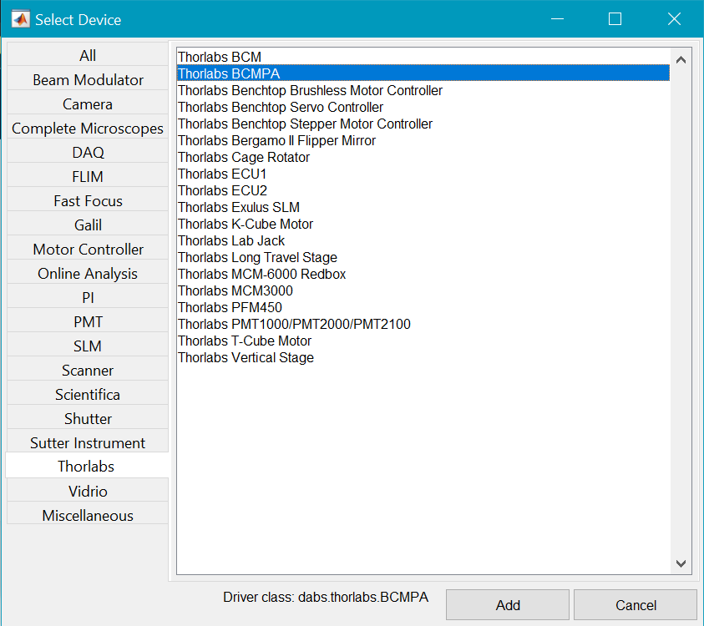The height and width of the screenshot is (626, 704).
Task: Switch to the Scanner category
Action: coord(88,371)
